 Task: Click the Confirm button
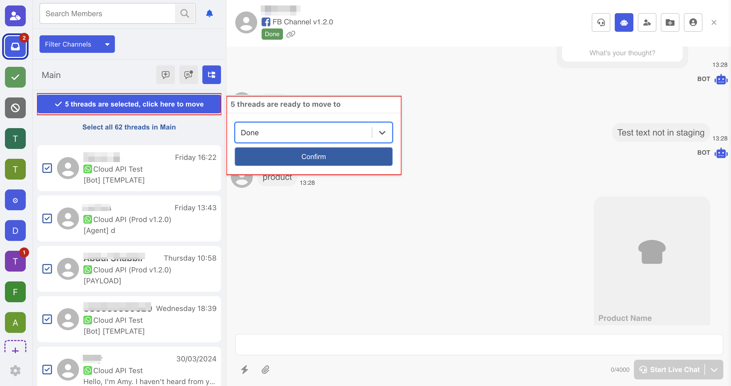pos(313,156)
